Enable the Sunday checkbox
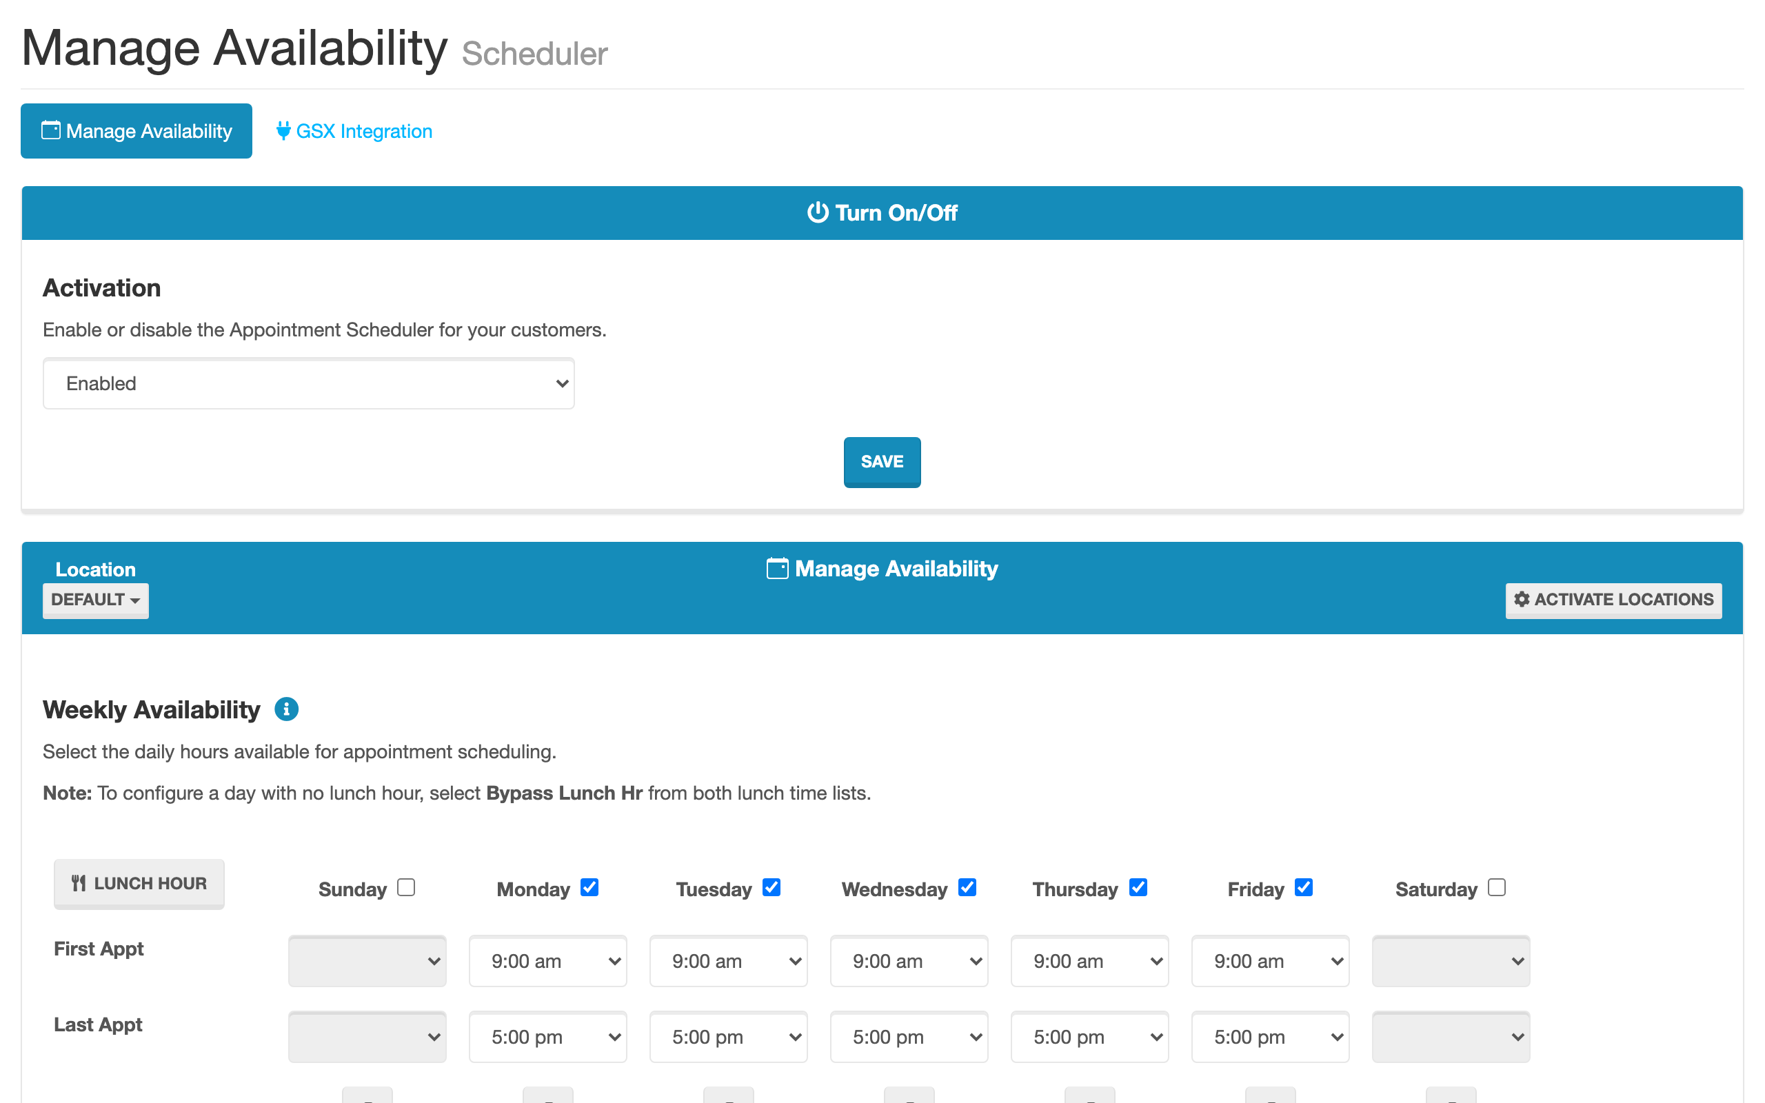The image size is (1765, 1103). (x=406, y=887)
